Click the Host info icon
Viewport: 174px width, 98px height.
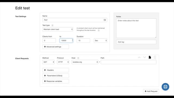coord(78,58)
